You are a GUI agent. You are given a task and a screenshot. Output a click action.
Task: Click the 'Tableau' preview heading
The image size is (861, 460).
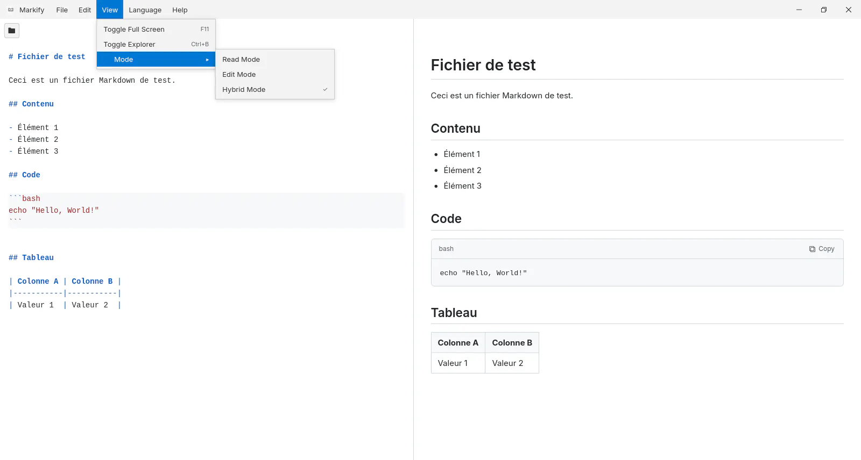click(454, 313)
